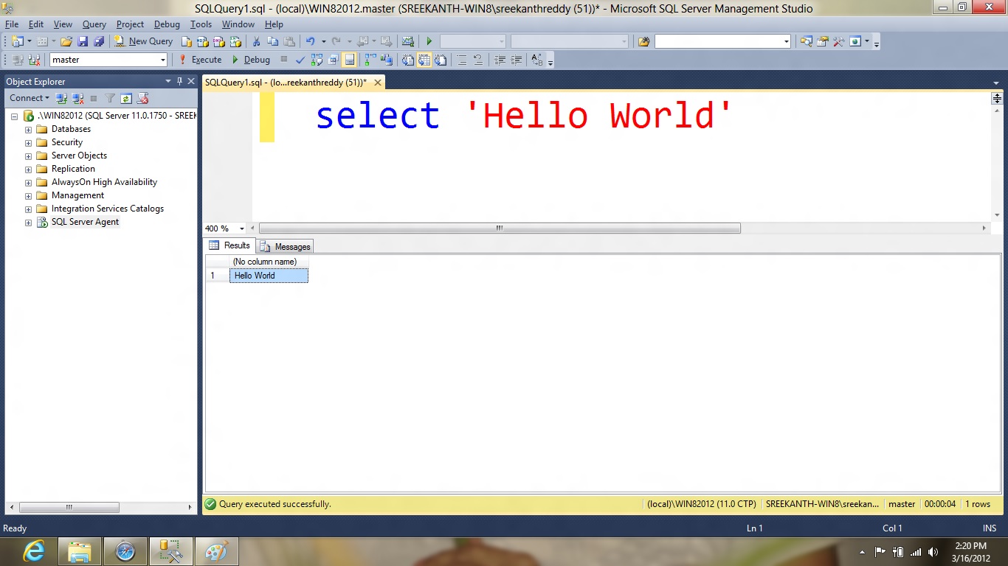The image size is (1008, 566).
Task: Toggle auto-hide pin on Object Explorer
Action: pyautogui.click(x=179, y=81)
